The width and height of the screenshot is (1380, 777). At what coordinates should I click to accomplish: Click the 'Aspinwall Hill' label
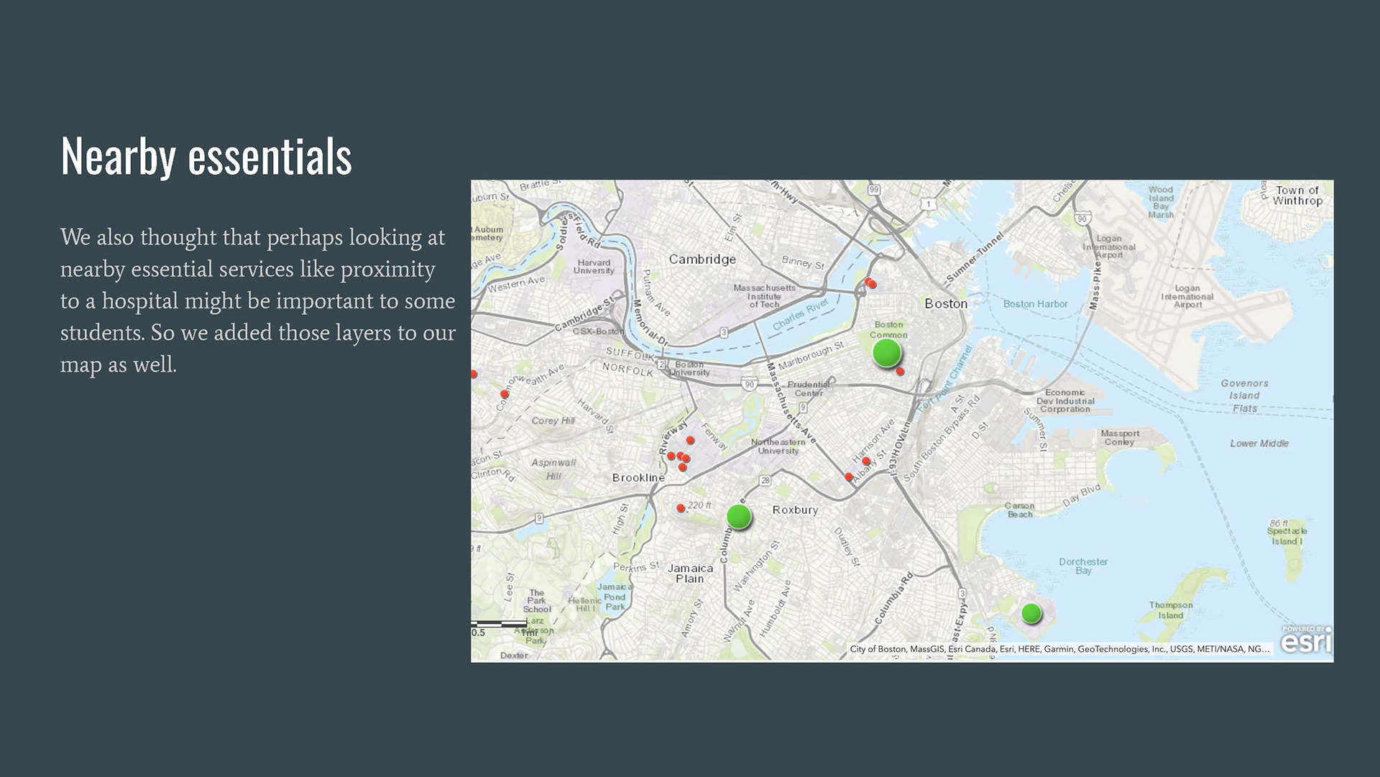553,469
